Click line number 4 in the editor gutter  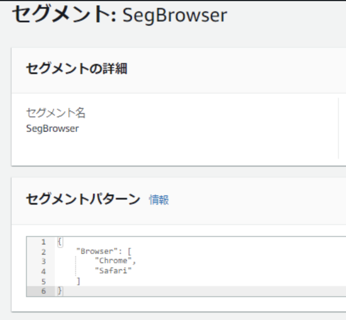[x=43, y=271]
